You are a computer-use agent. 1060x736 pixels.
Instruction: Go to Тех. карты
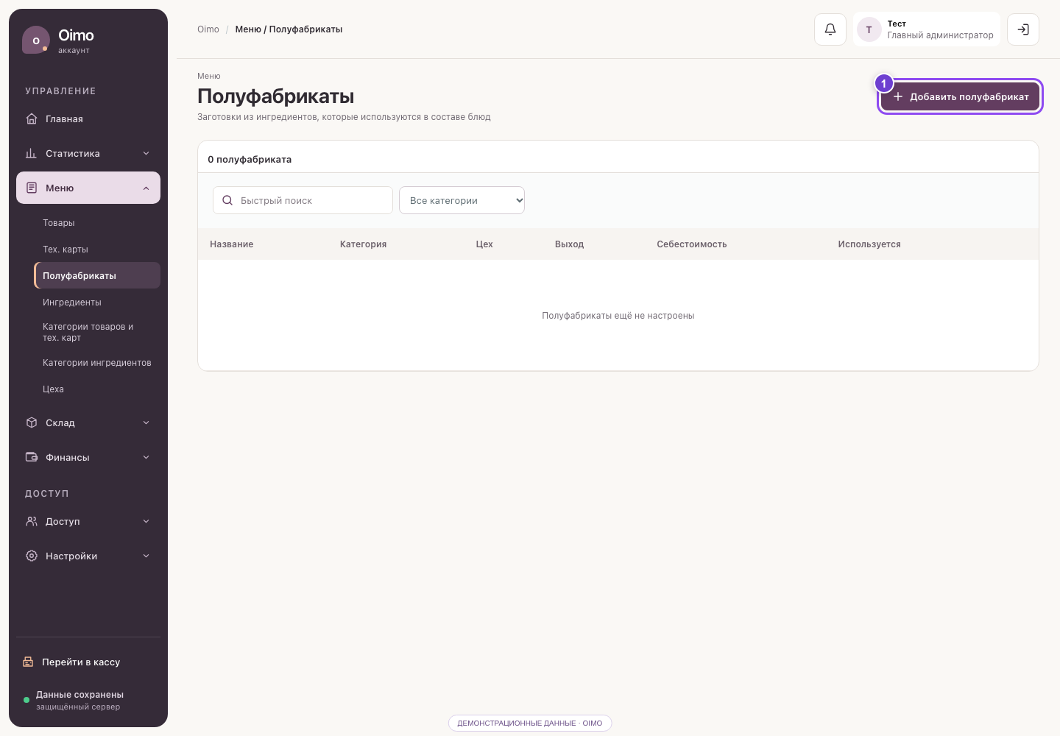97,250
